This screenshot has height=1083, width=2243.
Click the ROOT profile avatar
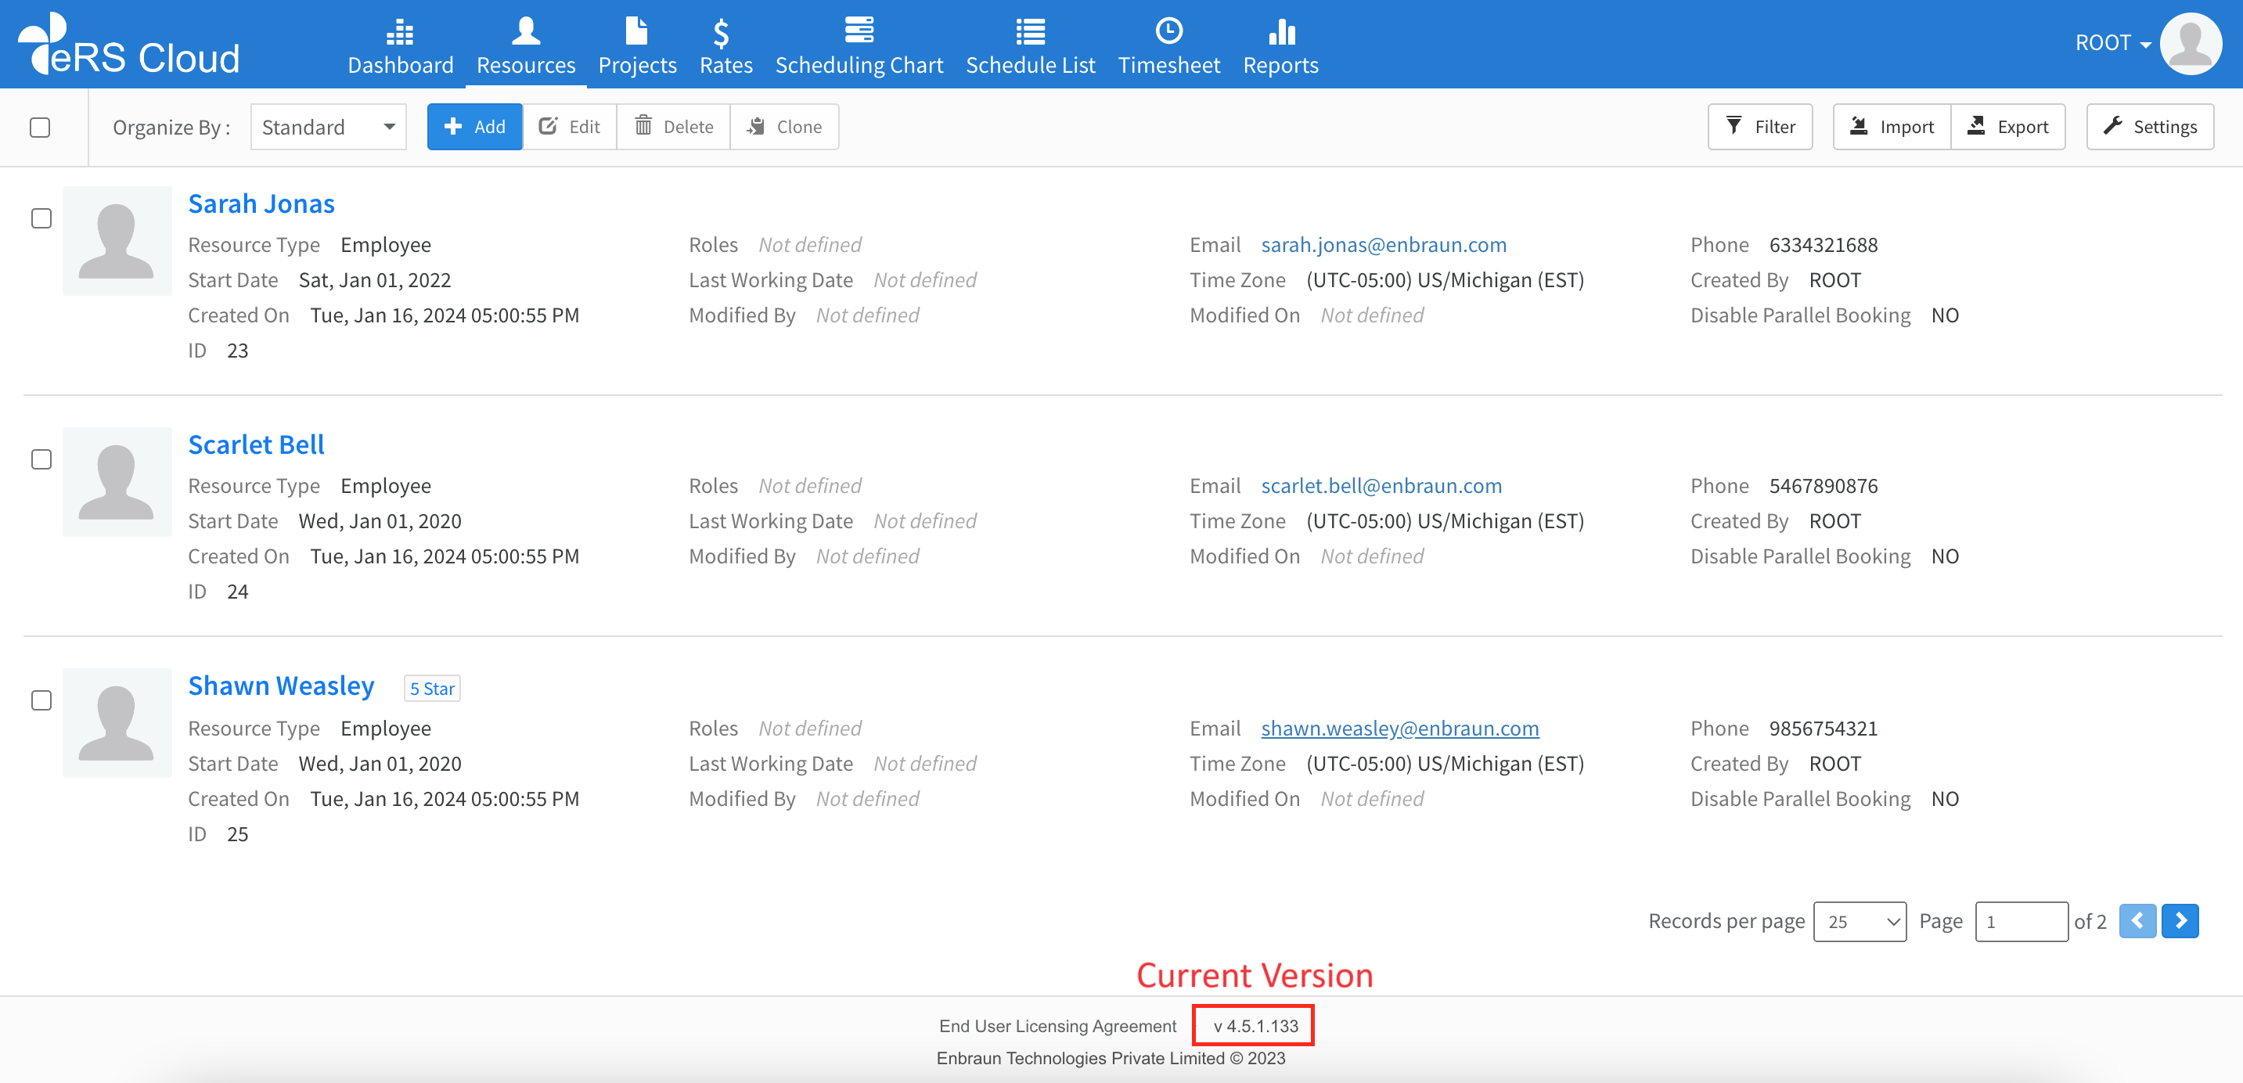click(x=2191, y=44)
